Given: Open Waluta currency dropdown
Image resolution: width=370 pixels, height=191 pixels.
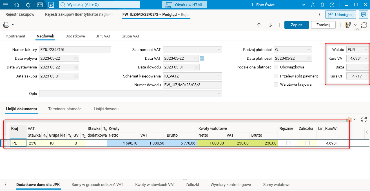Looking at the screenshot, I should coord(366,50).
